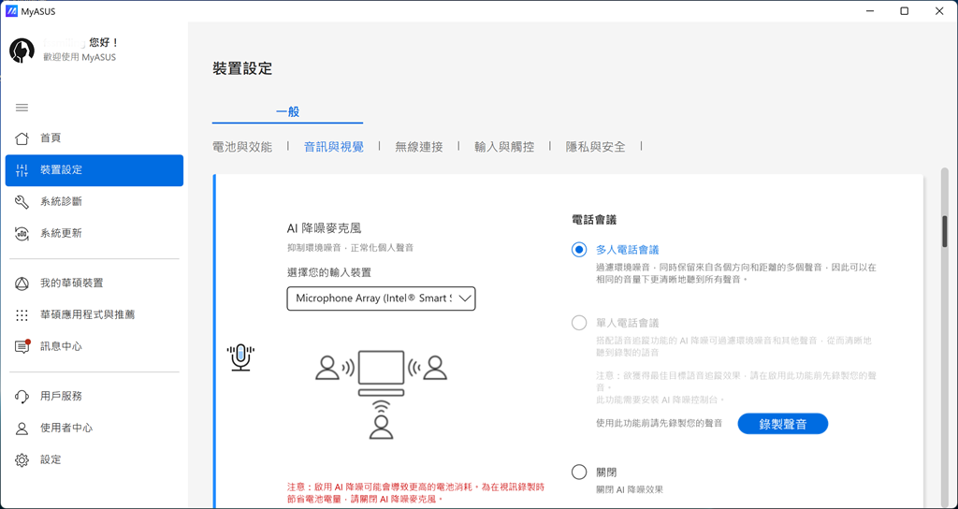Screen dimensions: 958x509
Task: Click the vertical scrollbar thumb
Action: coord(945,231)
